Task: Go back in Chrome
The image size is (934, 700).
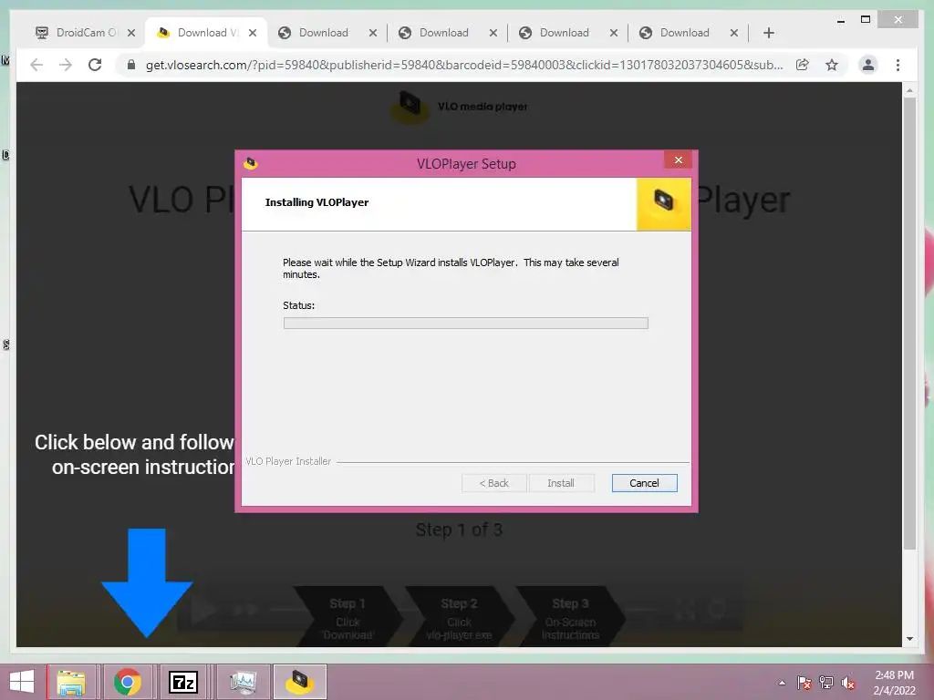Action: [36, 65]
